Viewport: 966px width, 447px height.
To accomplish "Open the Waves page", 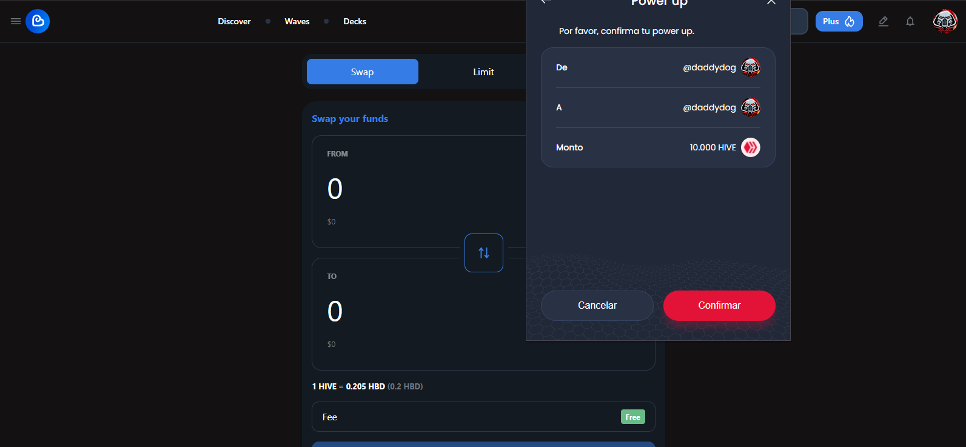I will (x=297, y=21).
